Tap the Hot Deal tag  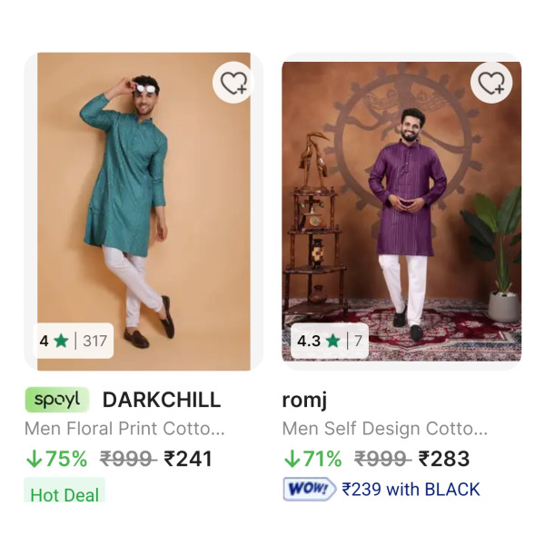click(64, 495)
